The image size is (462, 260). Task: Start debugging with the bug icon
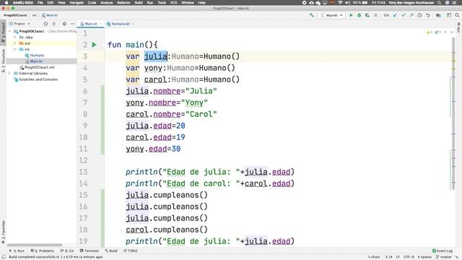(x=359, y=15)
